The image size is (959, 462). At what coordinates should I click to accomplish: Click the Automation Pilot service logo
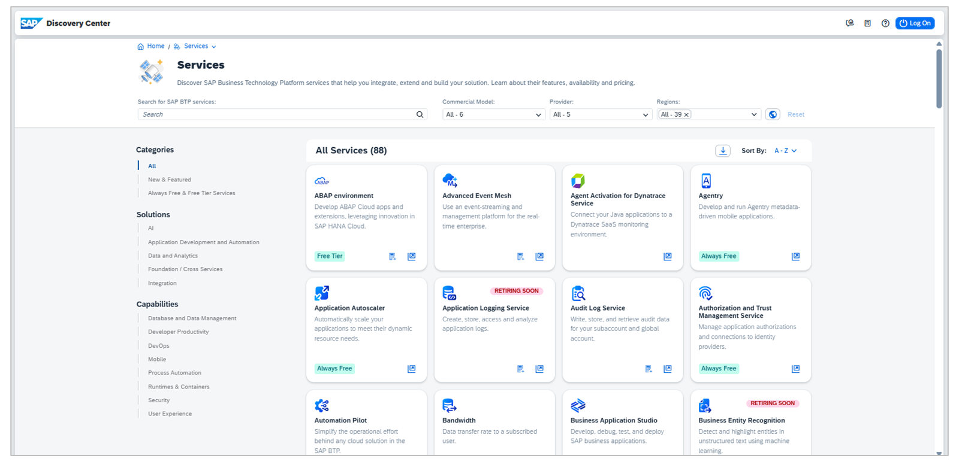click(322, 405)
